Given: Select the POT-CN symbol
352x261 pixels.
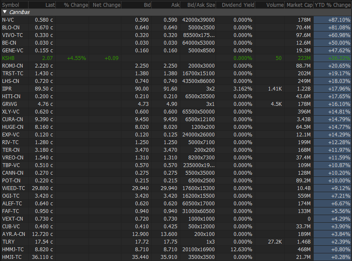Looking at the screenshot, I should point(11,180).
